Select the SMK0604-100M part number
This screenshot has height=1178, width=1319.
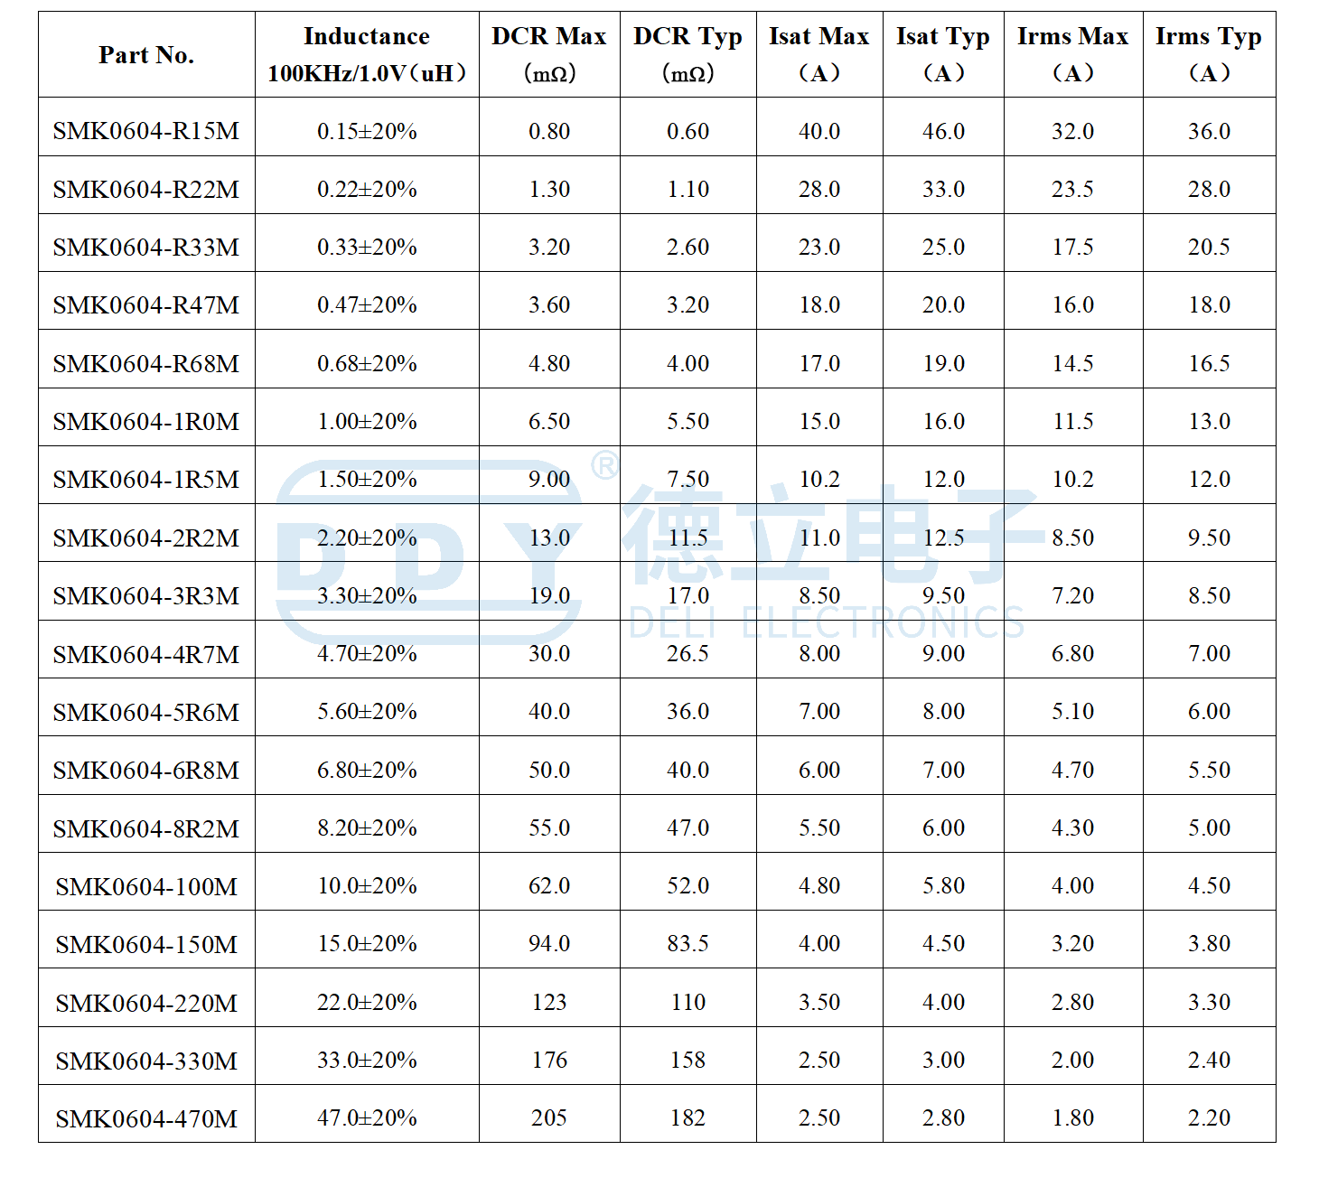pos(146,886)
